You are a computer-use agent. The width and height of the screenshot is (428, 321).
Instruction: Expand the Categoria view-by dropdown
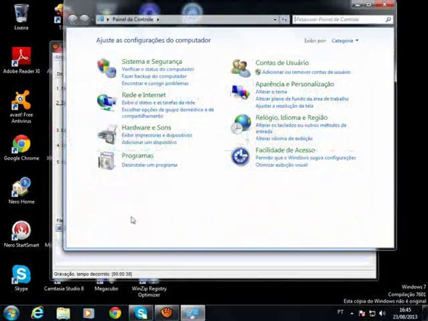pyautogui.click(x=345, y=41)
